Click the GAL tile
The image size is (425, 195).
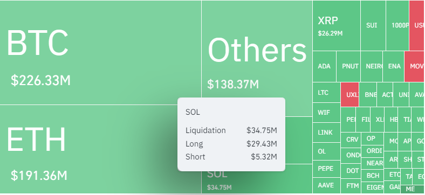pos(392,187)
